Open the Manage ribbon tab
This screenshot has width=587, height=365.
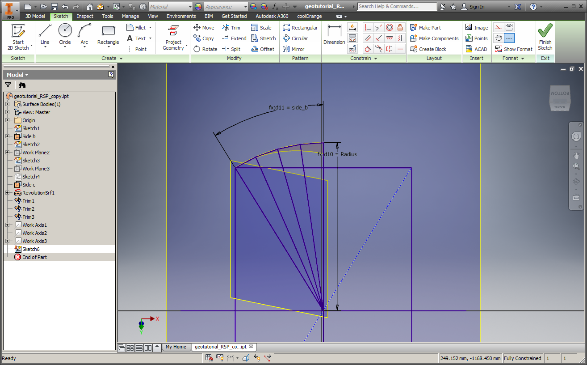pos(130,16)
